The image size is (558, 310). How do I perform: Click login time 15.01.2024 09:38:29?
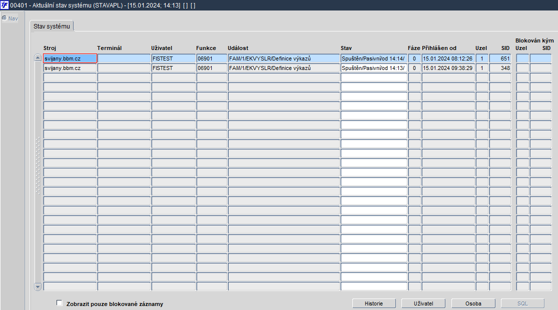click(448, 68)
